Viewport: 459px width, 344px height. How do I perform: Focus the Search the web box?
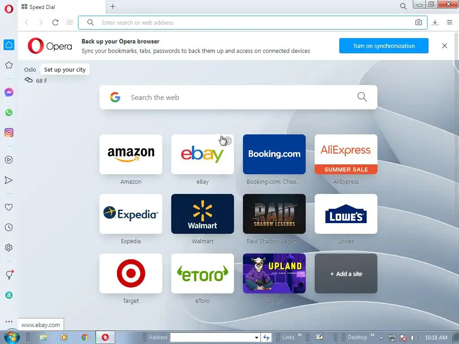tap(238, 97)
